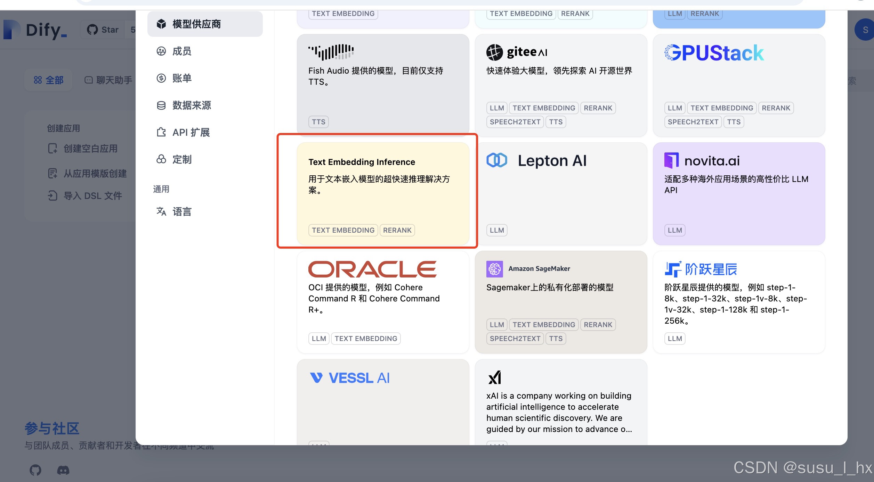The height and width of the screenshot is (482, 874).
Task: Choose the Oracle OCI provider card
Action: coord(382,302)
